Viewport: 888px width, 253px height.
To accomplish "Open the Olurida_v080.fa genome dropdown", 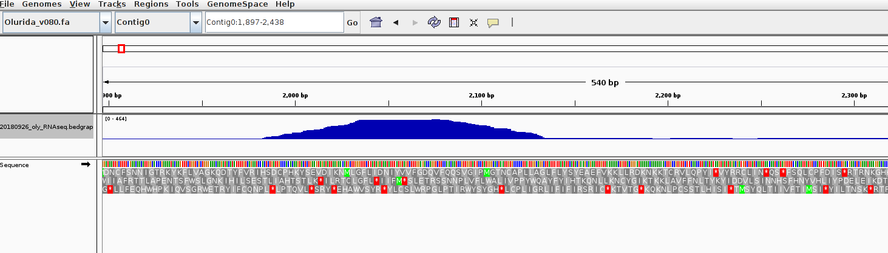I will (106, 22).
